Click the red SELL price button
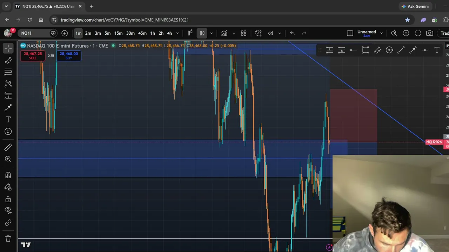 click(x=33, y=56)
